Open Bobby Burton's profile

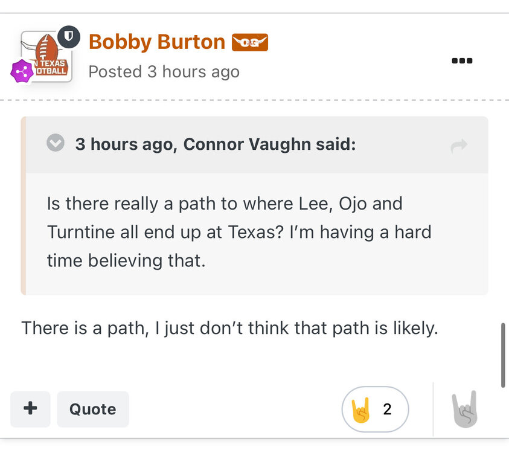(x=156, y=42)
